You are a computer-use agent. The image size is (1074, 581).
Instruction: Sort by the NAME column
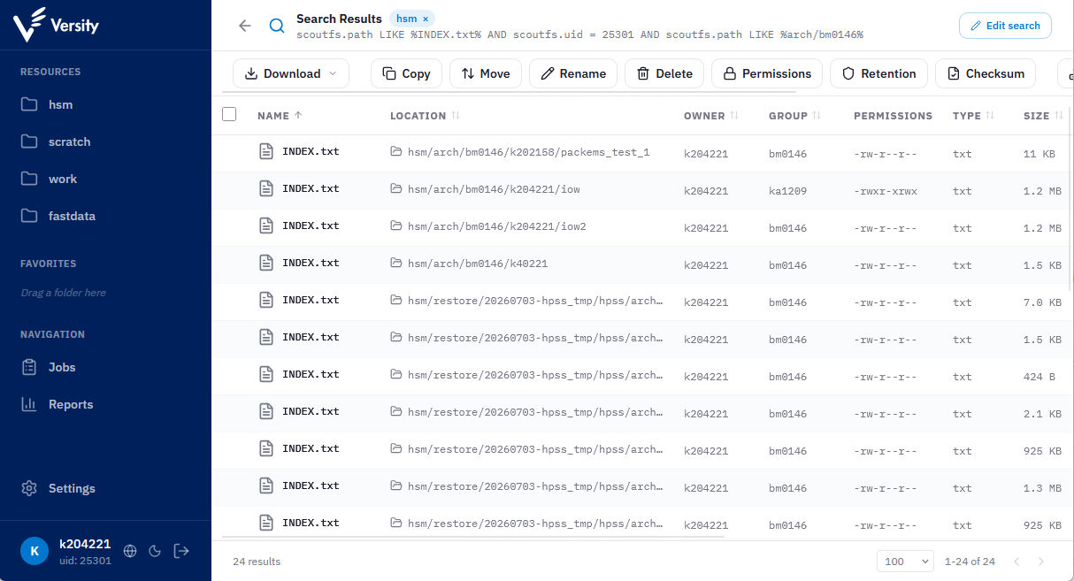click(280, 116)
